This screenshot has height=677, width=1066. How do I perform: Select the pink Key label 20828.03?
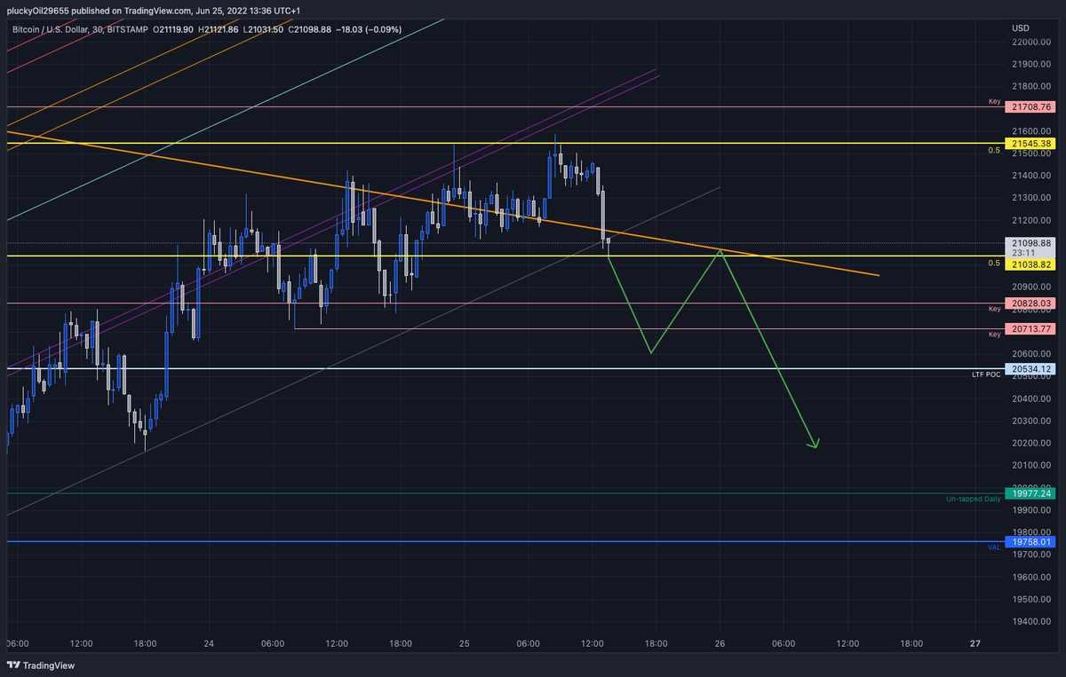coord(1030,303)
